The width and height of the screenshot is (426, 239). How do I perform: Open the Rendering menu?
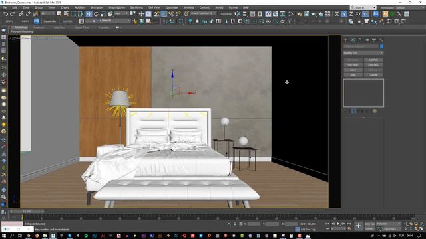click(x=136, y=7)
